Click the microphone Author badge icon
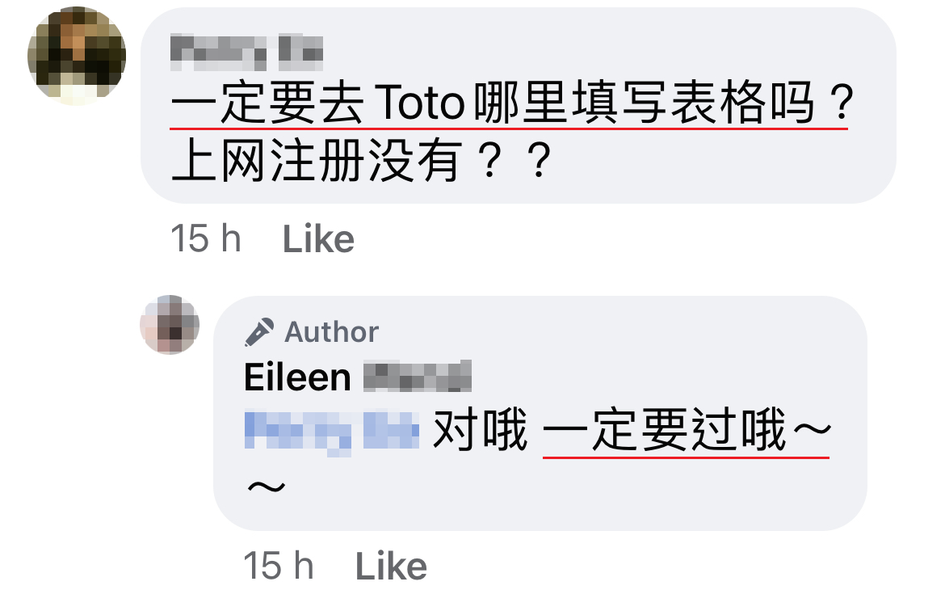The image size is (945, 590). tap(259, 332)
